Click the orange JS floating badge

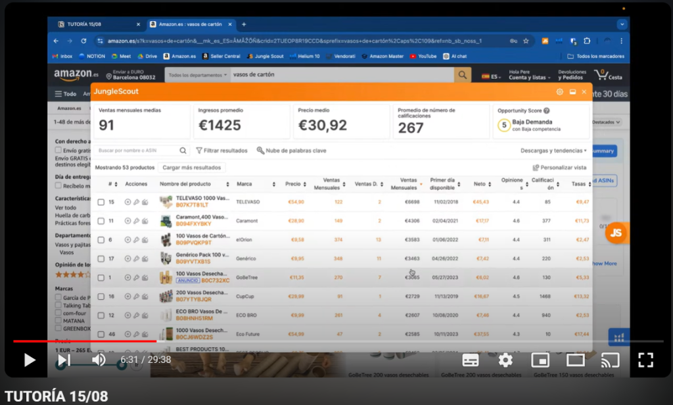click(x=616, y=233)
